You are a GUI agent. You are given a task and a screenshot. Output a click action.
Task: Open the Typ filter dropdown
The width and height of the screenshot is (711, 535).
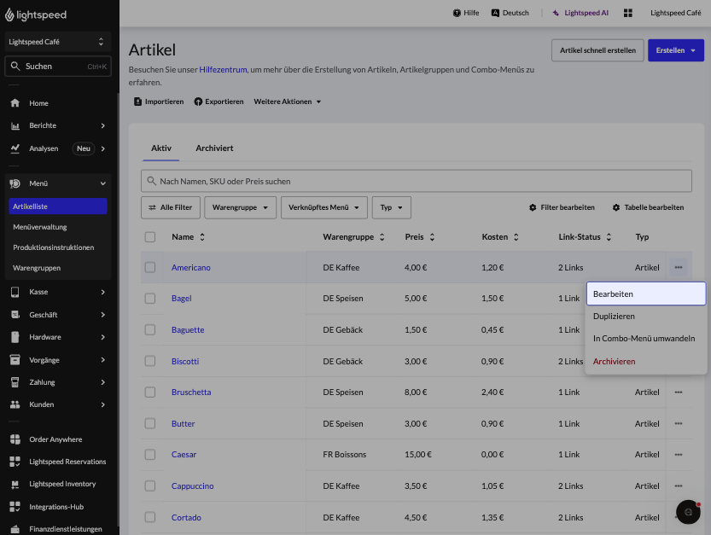pos(392,207)
